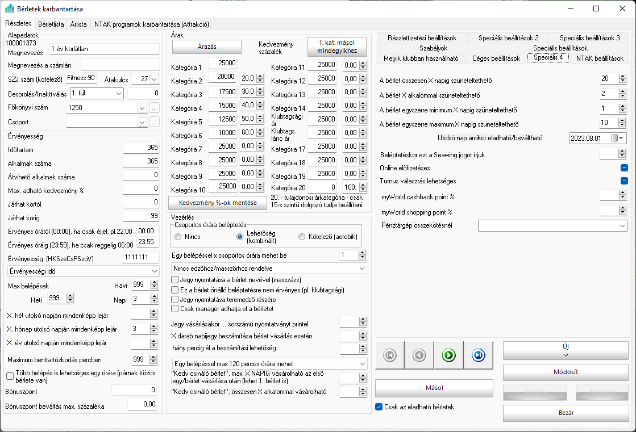This screenshot has height=432, width=636.
Task: Open Speciális beállítások 2 tab
Action: tap(508, 38)
